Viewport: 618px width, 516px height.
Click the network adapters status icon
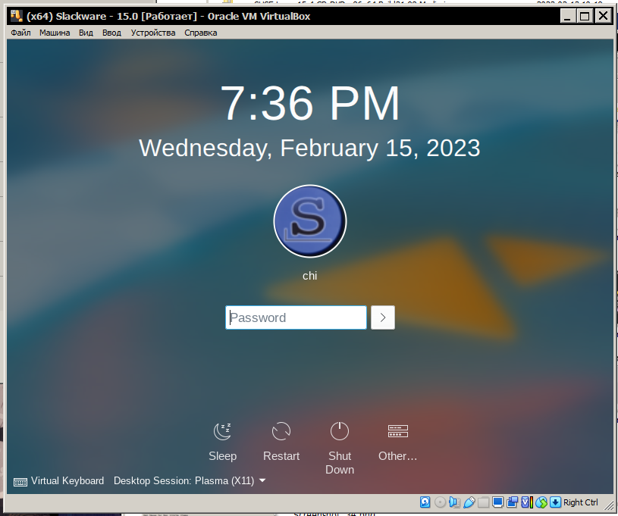point(513,502)
